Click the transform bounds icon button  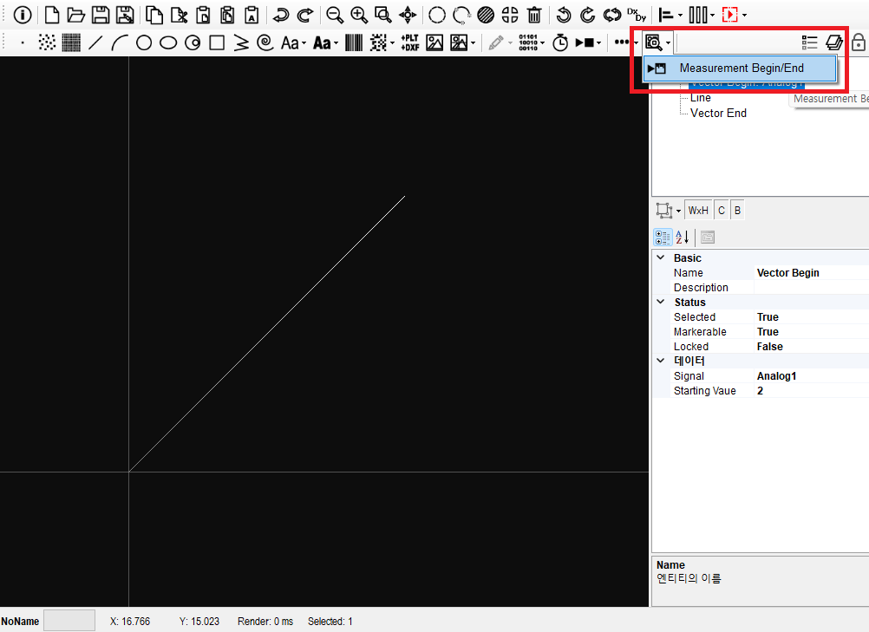pos(664,211)
